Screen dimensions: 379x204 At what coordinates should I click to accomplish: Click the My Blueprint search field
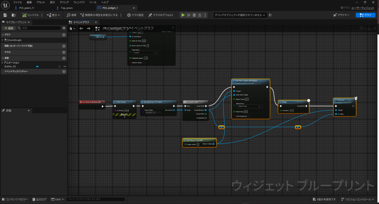click(x=40, y=28)
